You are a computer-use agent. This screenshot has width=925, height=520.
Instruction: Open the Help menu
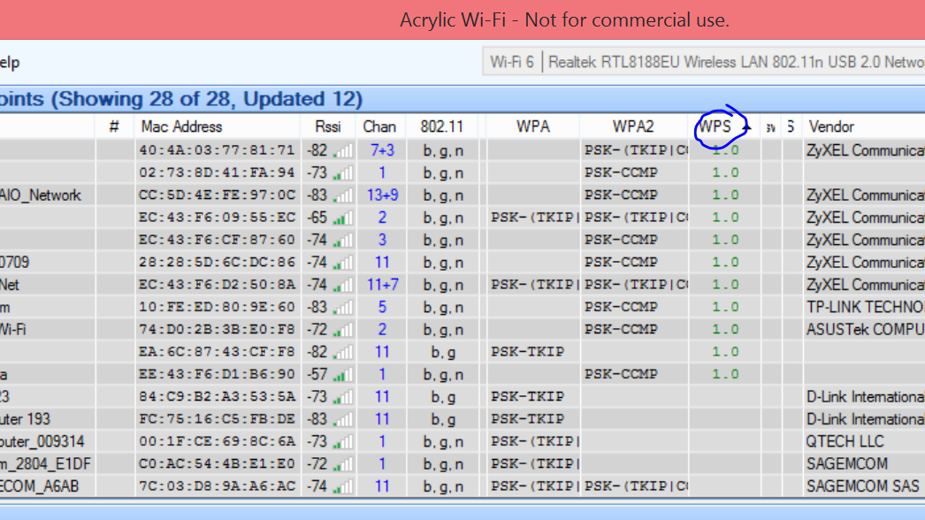coord(10,63)
